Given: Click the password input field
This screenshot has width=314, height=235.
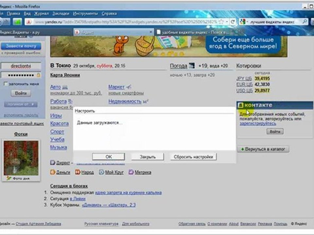Looking at the screenshot, I should pos(21,75).
